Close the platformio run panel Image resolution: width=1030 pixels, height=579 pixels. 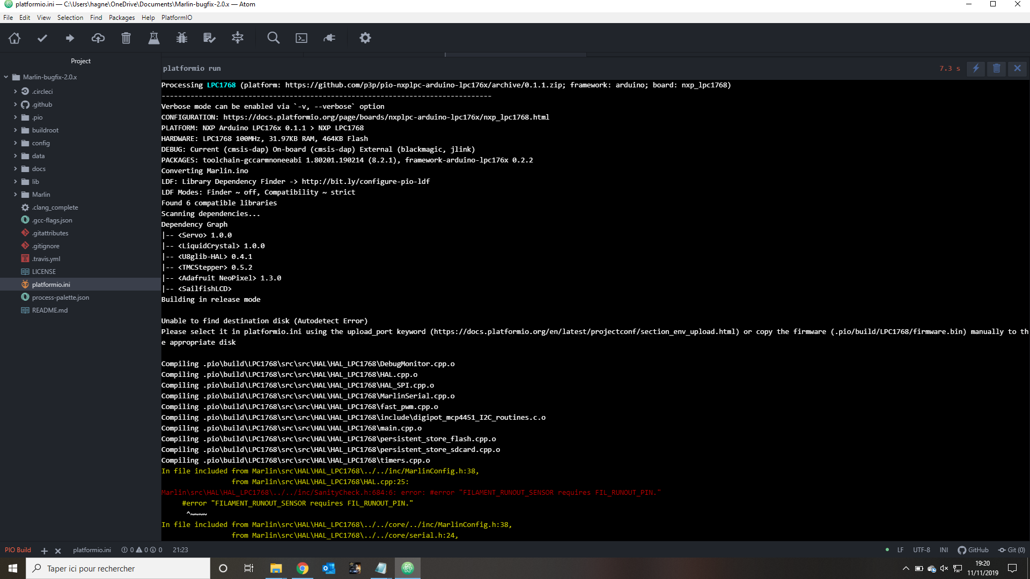[1017, 69]
